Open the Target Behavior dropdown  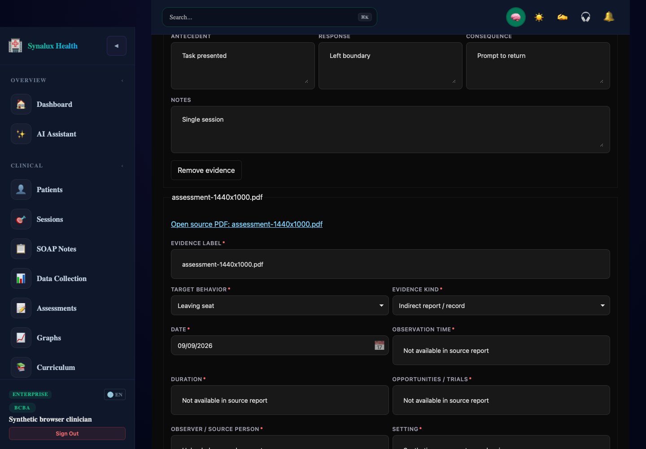279,305
